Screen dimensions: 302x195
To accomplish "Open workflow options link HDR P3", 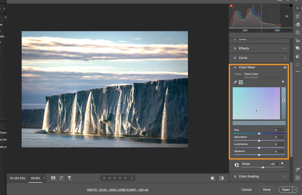I will [x=118, y=190].
